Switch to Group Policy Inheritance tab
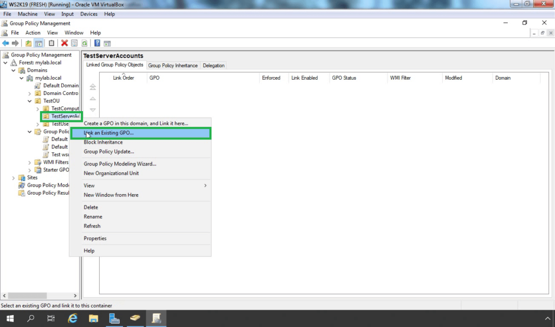Viewport: 555px width, 327px height. click(x=173, y=66)
